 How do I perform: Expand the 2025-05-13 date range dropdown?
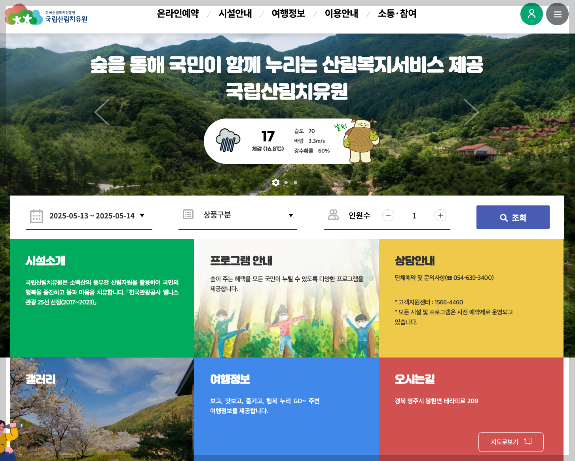142,216
